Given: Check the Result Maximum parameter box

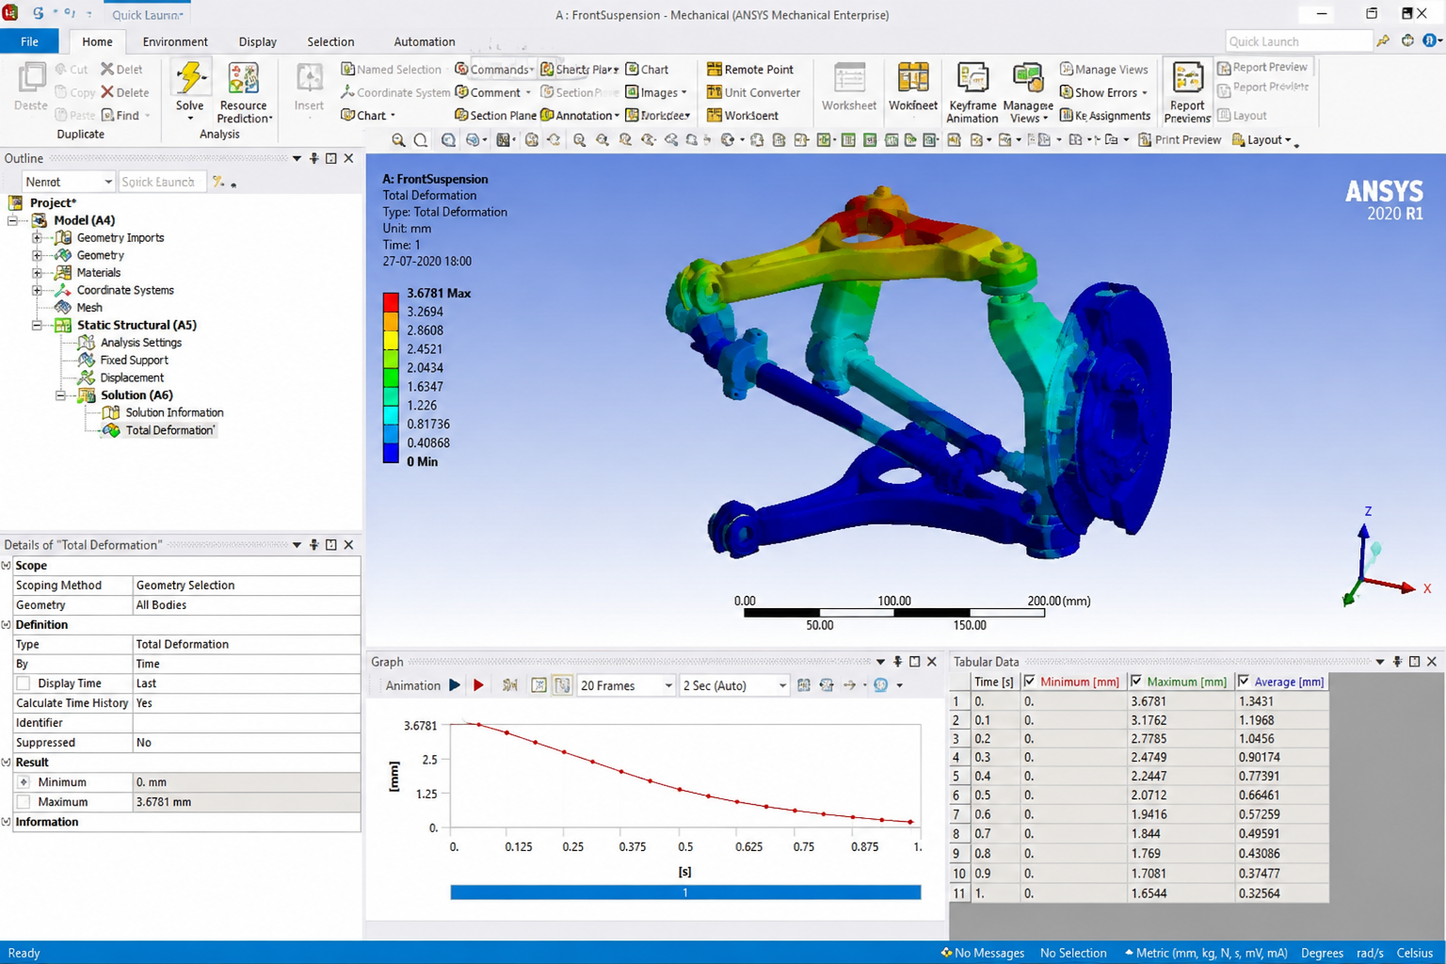Looking at the screenshot, I should click(24, 802).
